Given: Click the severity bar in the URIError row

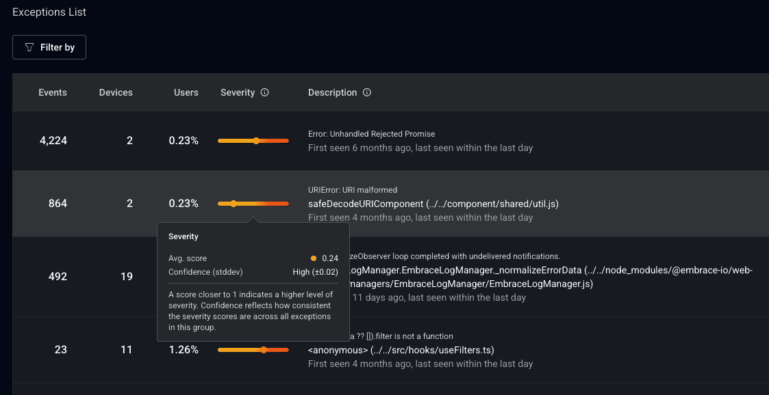Looking at the screenshot, I should pyautogui.click(x=253, y=204).
